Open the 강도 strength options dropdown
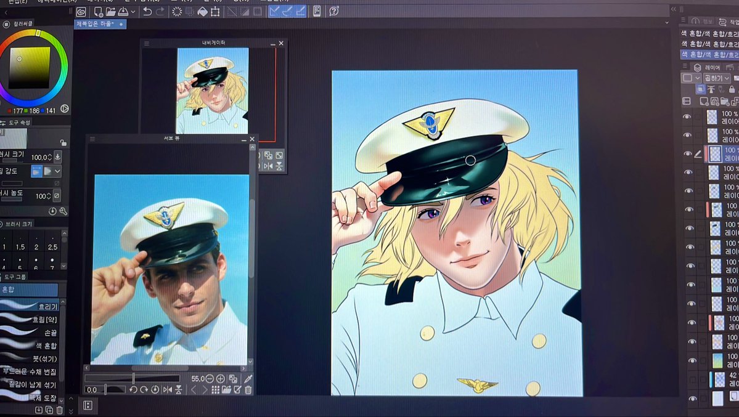 [x=57, y=171]
